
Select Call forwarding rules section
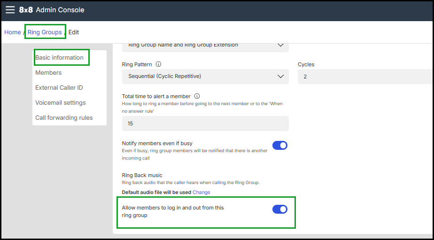tap(64, 118)
